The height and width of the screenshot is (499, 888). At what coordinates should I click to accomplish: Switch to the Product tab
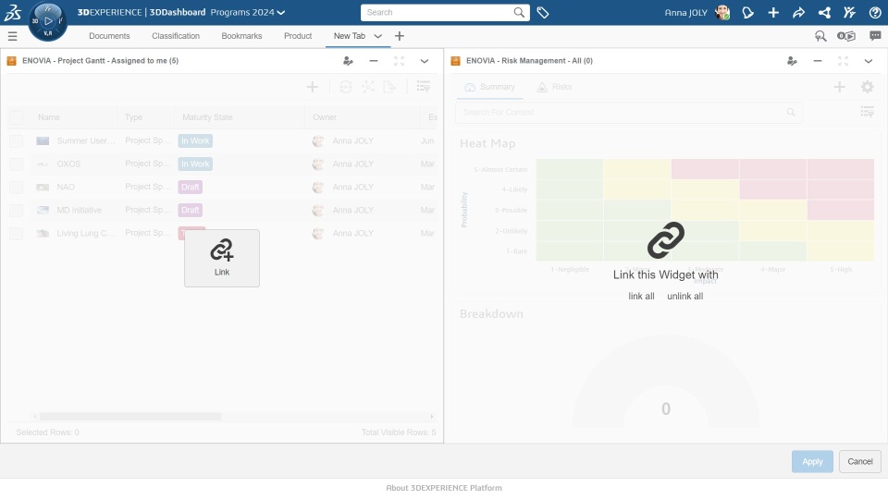coord(298,36)
